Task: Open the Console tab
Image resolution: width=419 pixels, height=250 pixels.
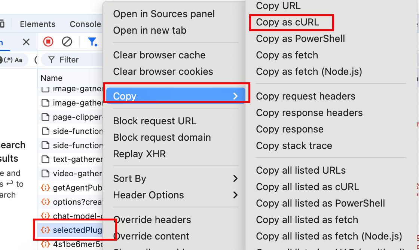Action: point(85,24)
